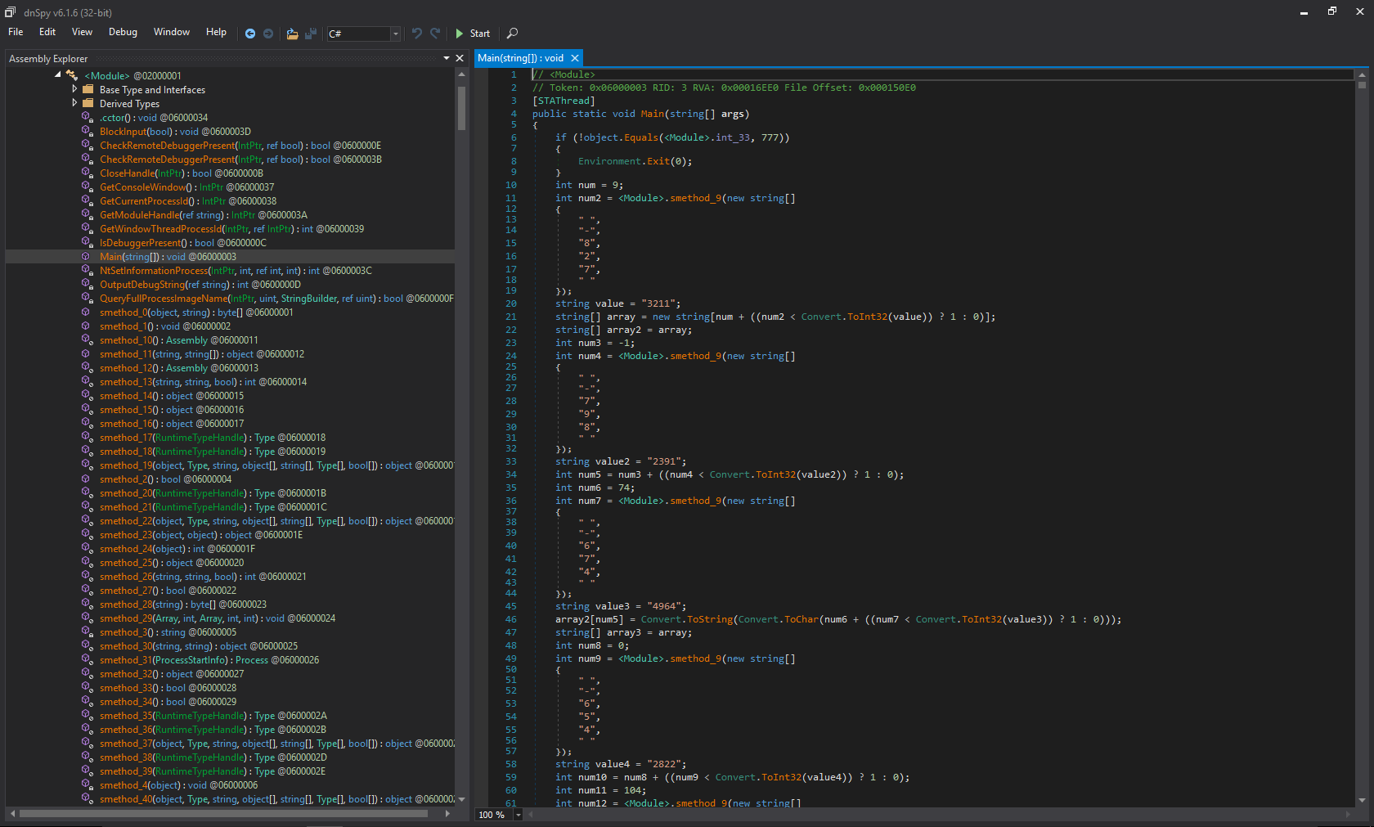Screen dimensions: 1374x827
Task: Click the Open file folder icon
Action: pyautogui.click(x=292, y=34)
